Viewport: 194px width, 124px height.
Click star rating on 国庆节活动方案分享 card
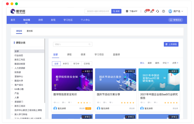(128, 103)
